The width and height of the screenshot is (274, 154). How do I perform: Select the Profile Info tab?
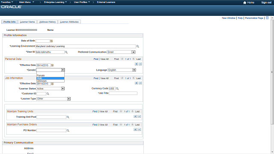(x=9, y=22)
